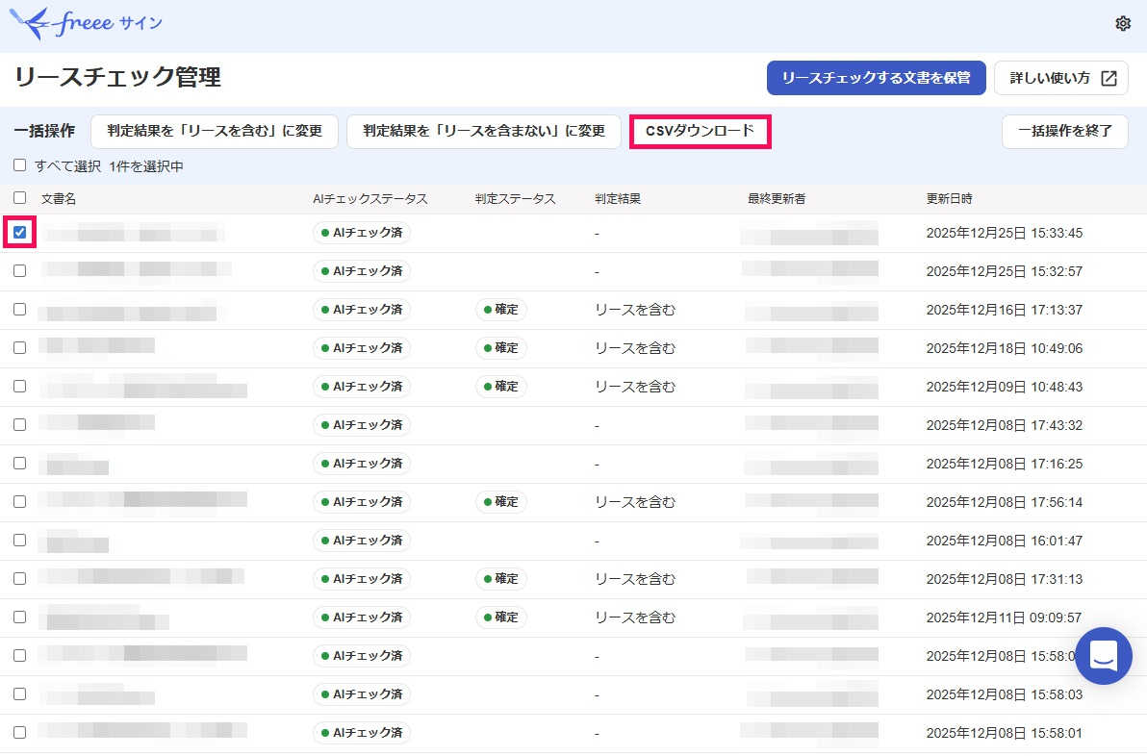Click the 判定結果 column header
The height and width of the screenshot is (756, 1147).
tap(618, 198)
